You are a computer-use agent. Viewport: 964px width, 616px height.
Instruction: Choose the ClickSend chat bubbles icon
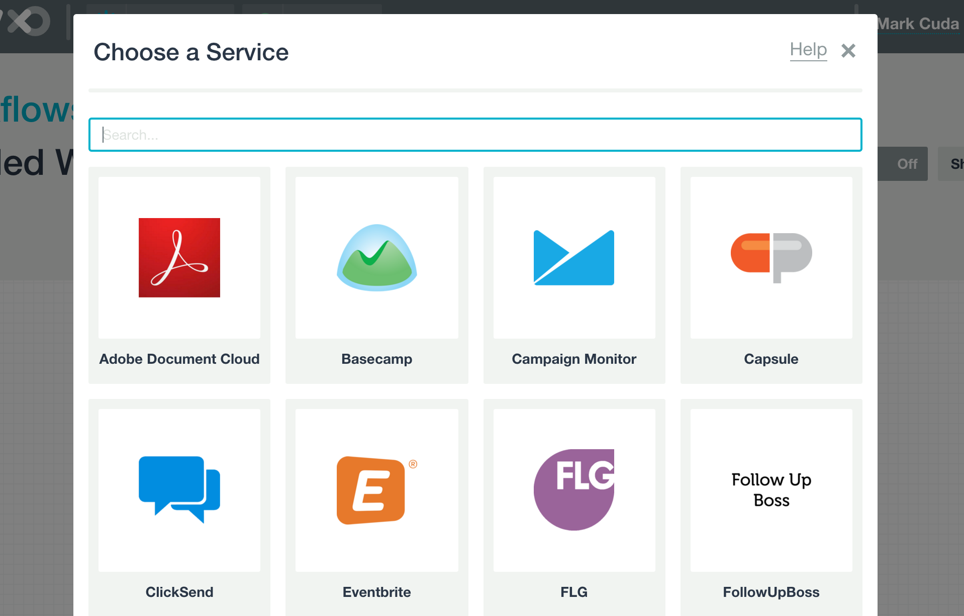[179, 490]
